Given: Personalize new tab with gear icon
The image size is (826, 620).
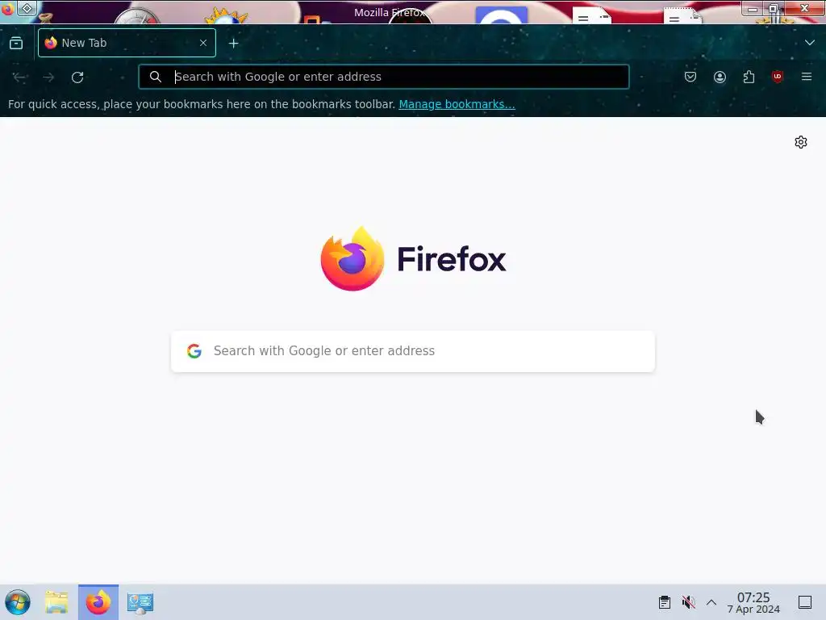Looking at the screenshot, I should coord(801,142).
